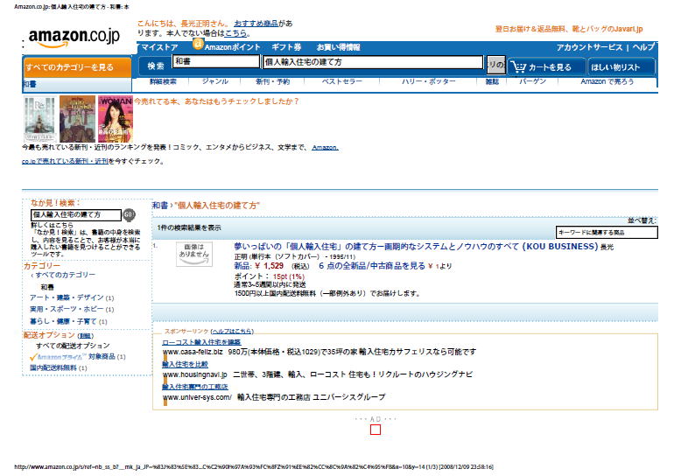Select 詳細検索 in the subnavigation

click(163, 81)
